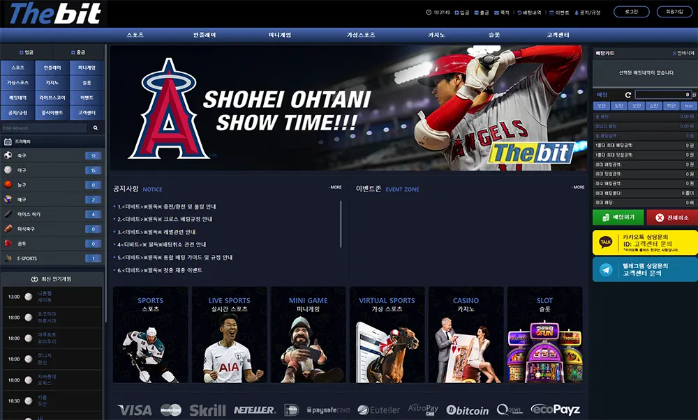
Task: Open the 미니게임 main navigation menu
Action: coord(280,35)
